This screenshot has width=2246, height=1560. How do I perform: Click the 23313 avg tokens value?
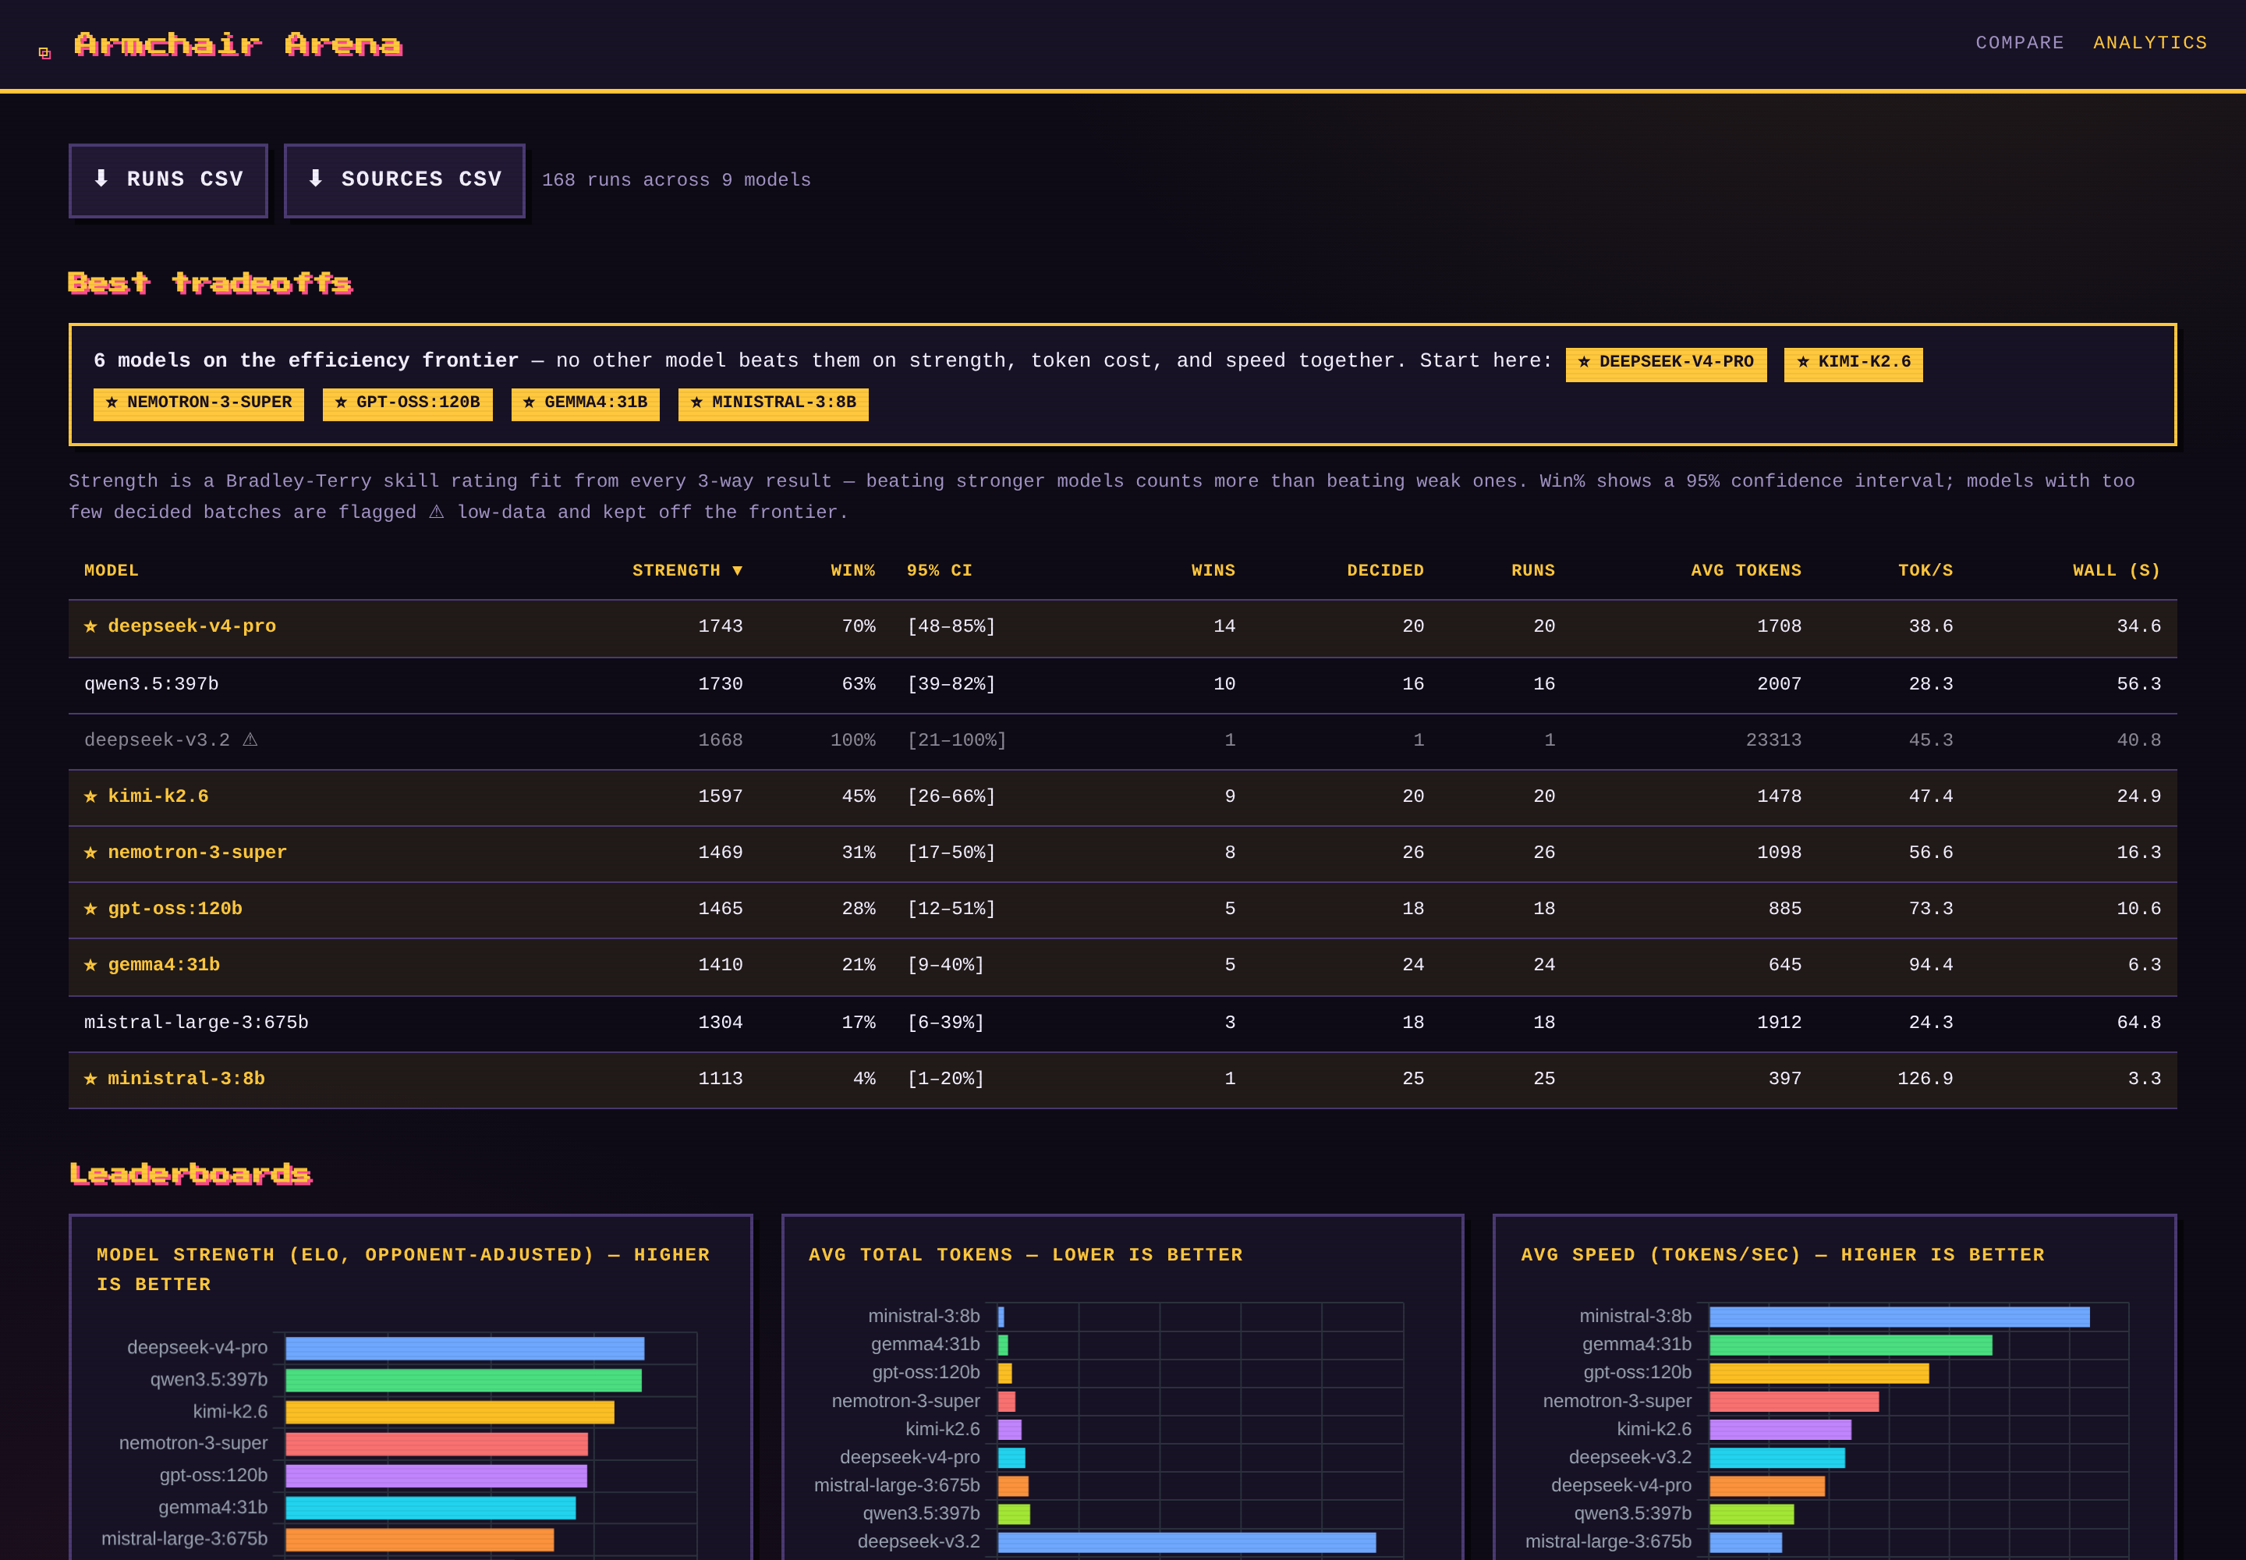pyautogui.click(x=1773, y=740)
